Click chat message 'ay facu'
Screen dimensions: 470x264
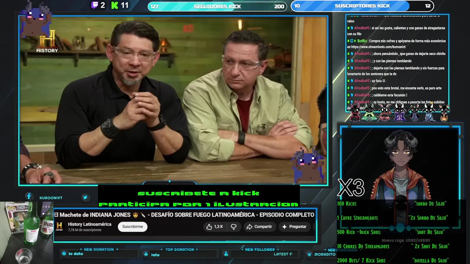[378, 81]
